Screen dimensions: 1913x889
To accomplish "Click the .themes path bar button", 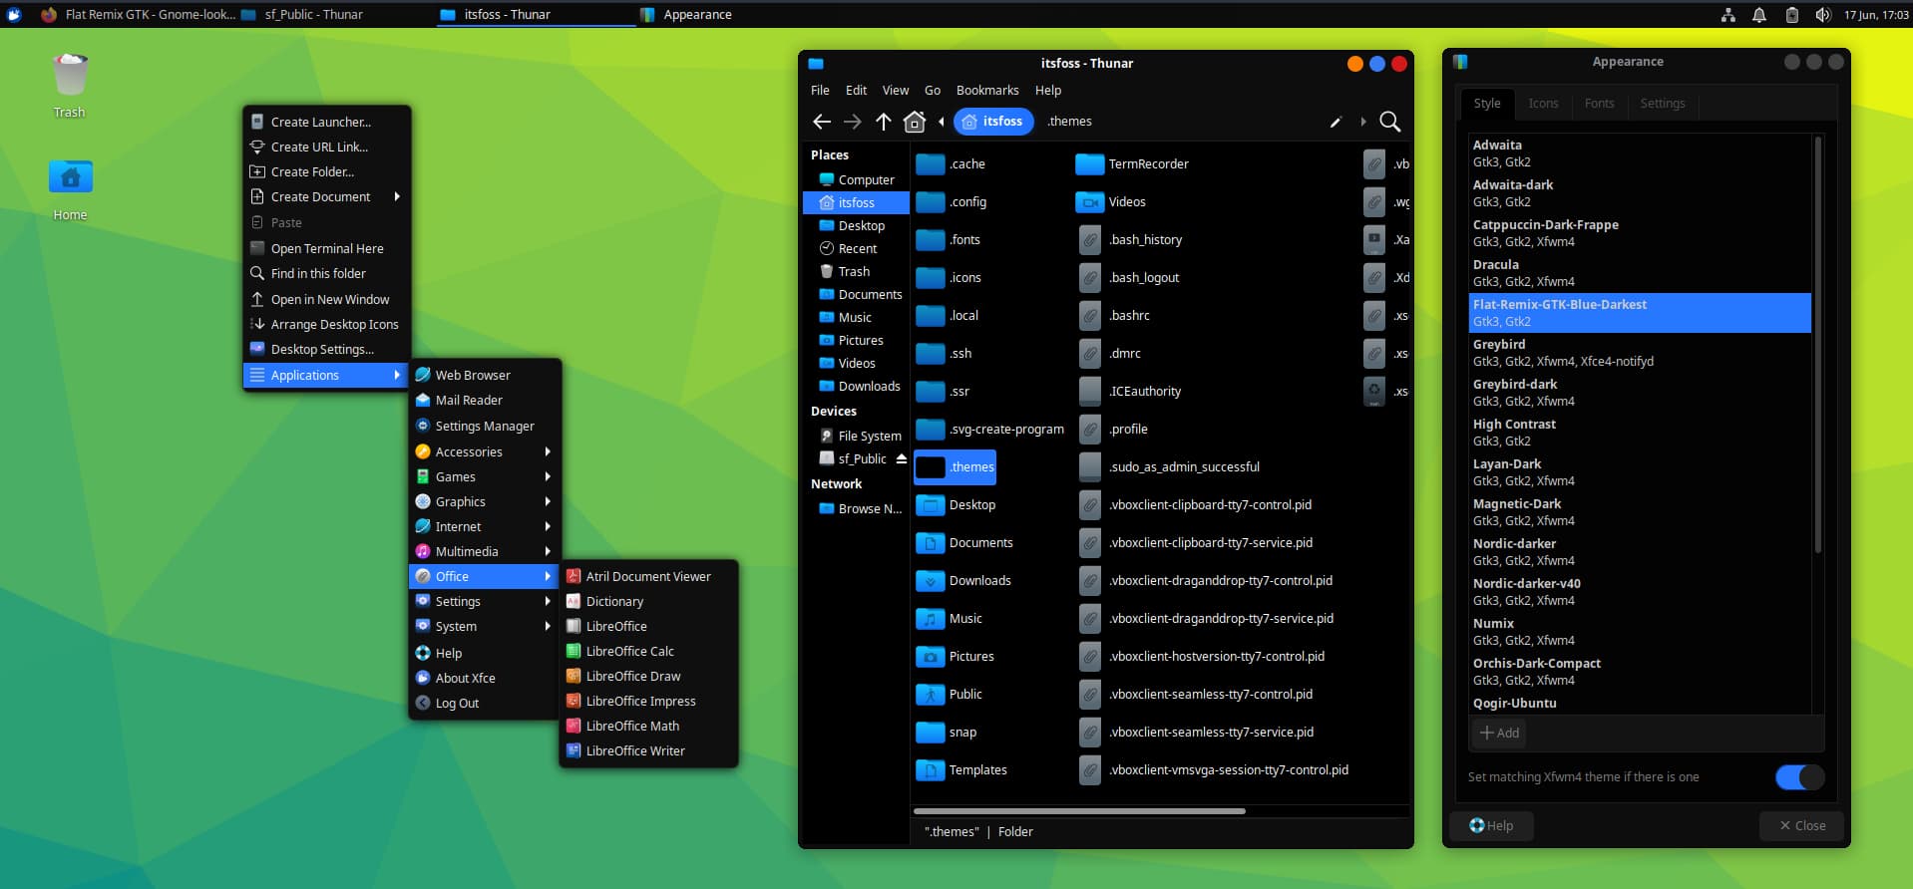I will pos(1070,122).
